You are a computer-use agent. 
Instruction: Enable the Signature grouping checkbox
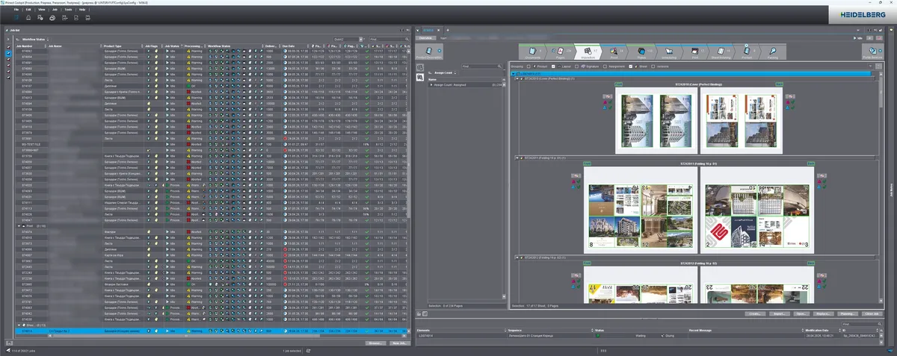click(578, 66)
